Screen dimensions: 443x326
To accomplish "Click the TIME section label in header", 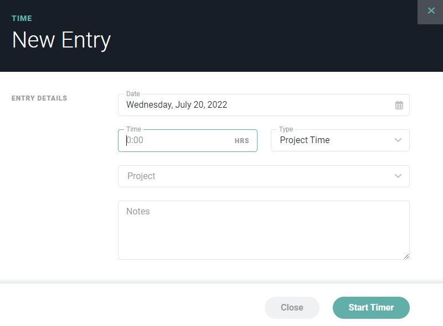I will 22,18.
